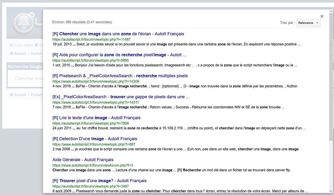Open the Relevance sort dropdown
This screenshot has height=195, width=334.
coord(309,23)
